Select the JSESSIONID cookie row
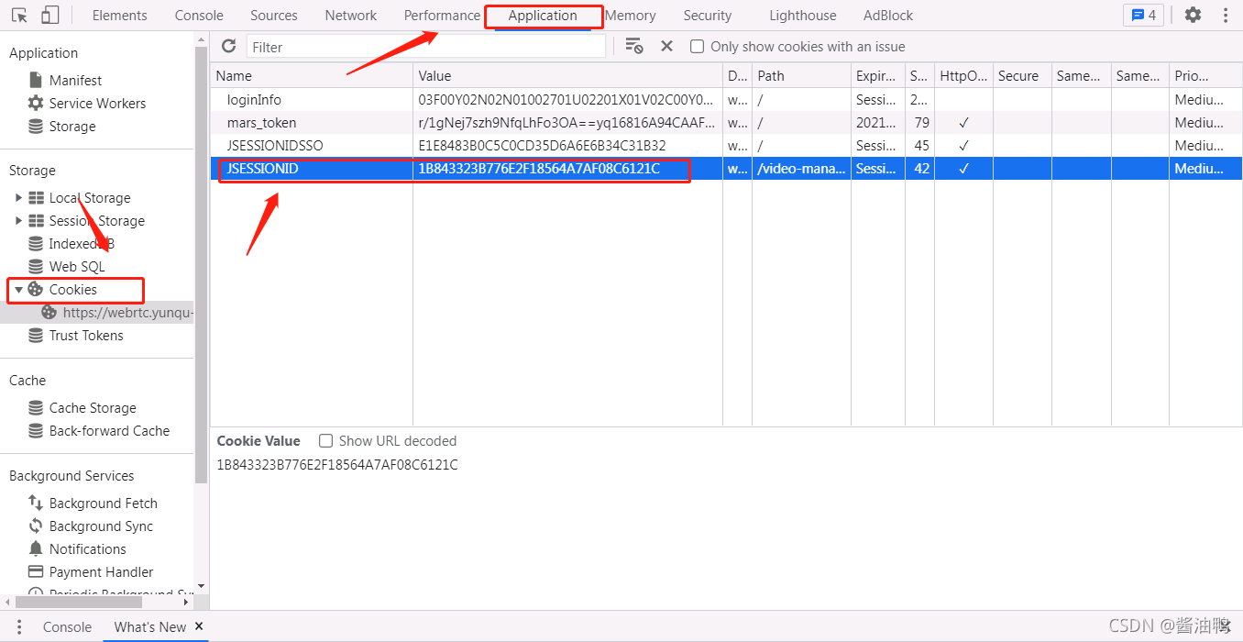 pyautogui.click(x=726, y=169)
